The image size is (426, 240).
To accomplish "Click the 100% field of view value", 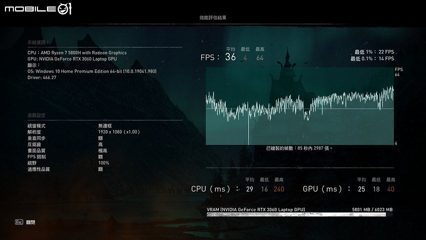I will pyautogui.click(x=104, y=163).
